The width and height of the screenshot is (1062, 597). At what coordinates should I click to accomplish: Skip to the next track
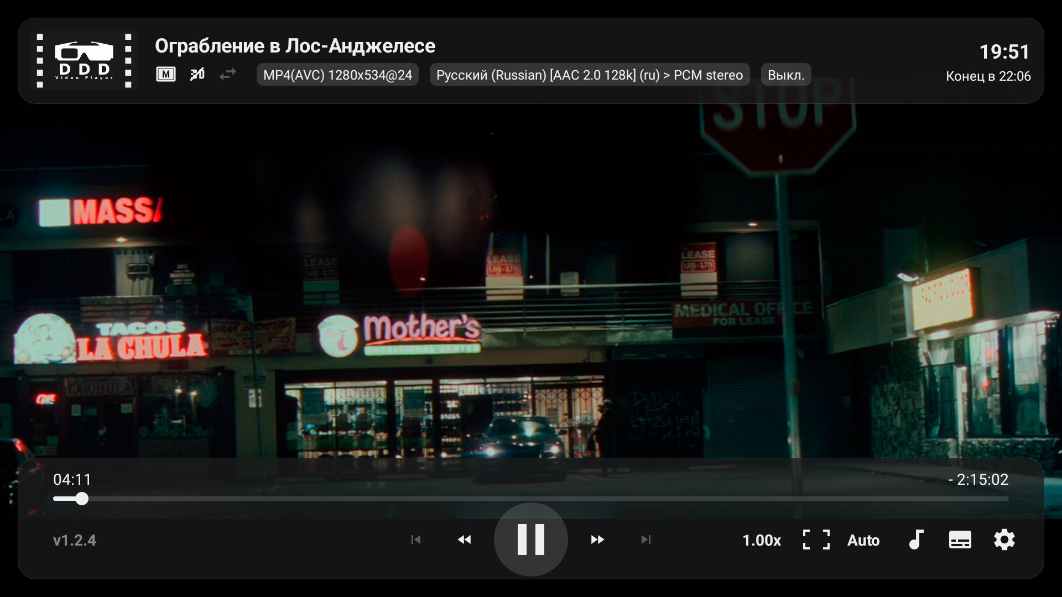[645, 540]
